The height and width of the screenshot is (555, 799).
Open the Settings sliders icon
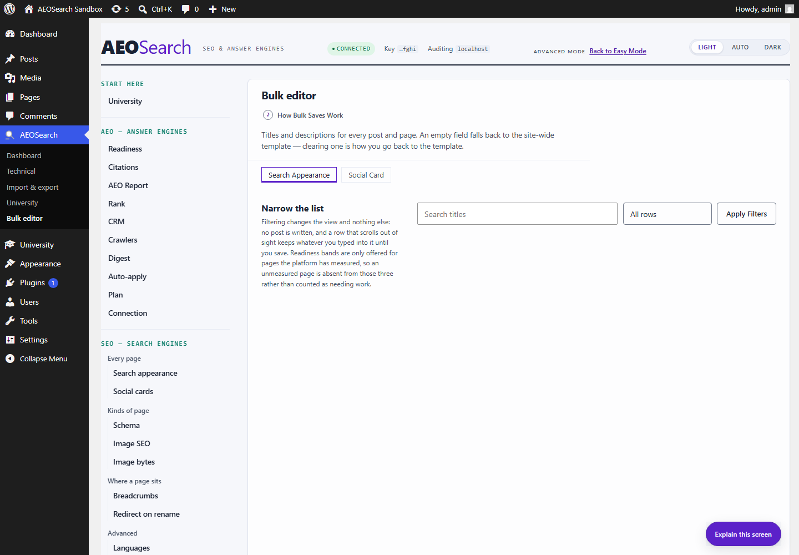[10, 340]
